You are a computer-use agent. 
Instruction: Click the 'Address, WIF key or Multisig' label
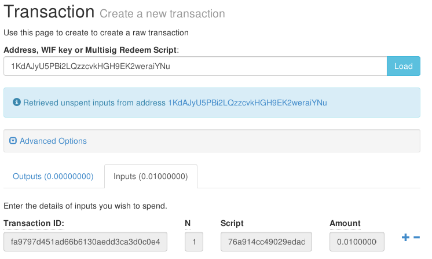click(x=91, y=50)
